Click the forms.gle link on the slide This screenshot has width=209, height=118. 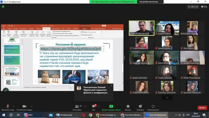pos(71,49)
